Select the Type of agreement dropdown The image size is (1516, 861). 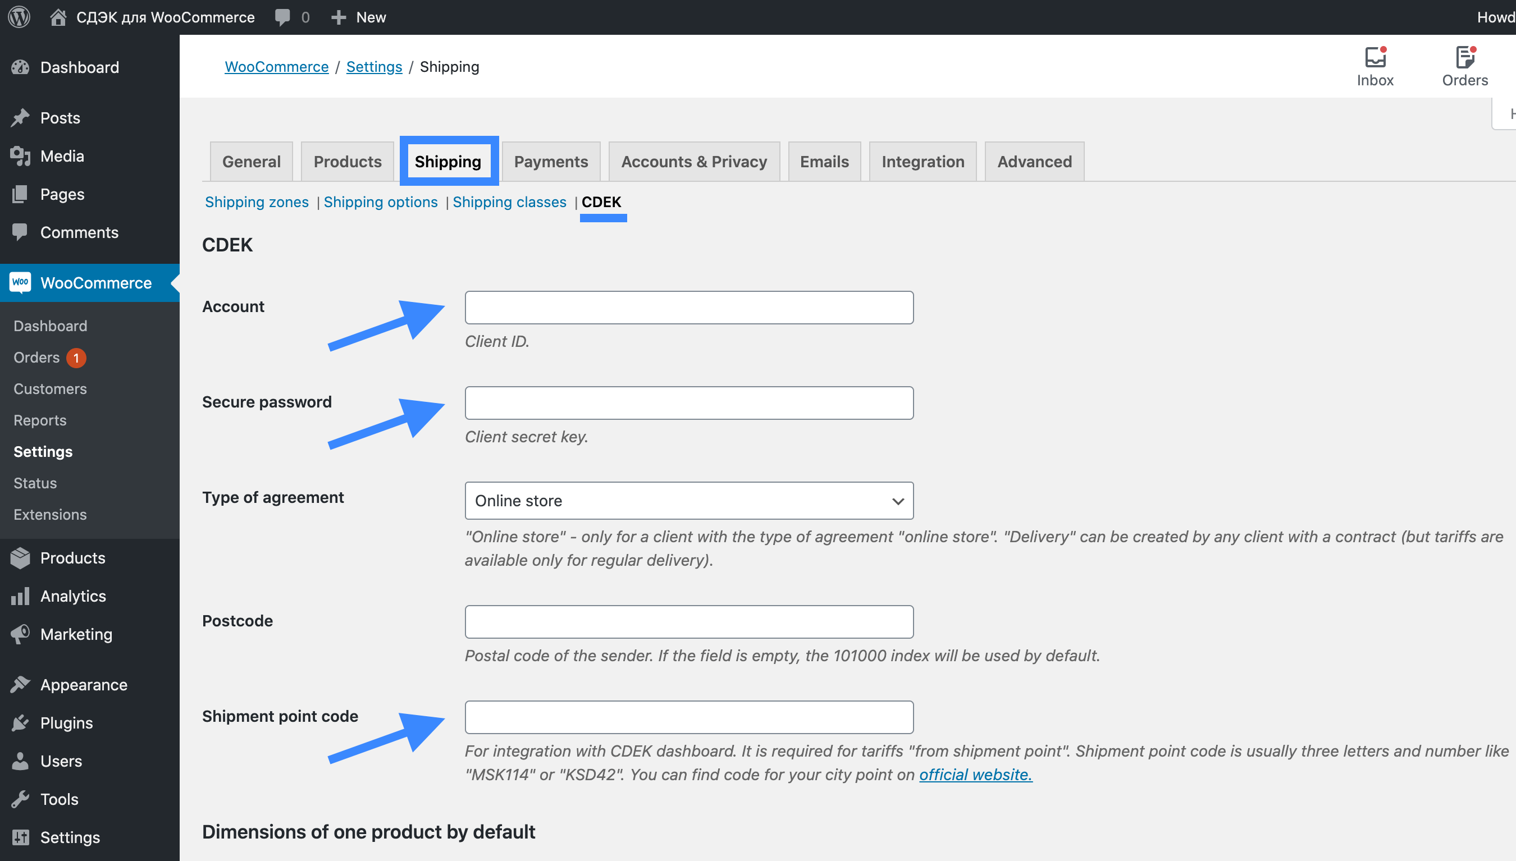pos(687,501)
